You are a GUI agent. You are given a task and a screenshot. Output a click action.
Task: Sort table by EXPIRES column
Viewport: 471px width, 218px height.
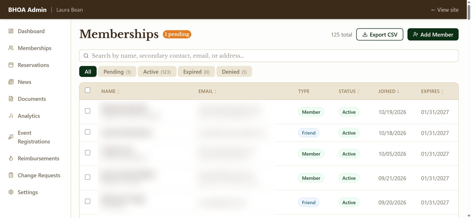click(432, 91)
